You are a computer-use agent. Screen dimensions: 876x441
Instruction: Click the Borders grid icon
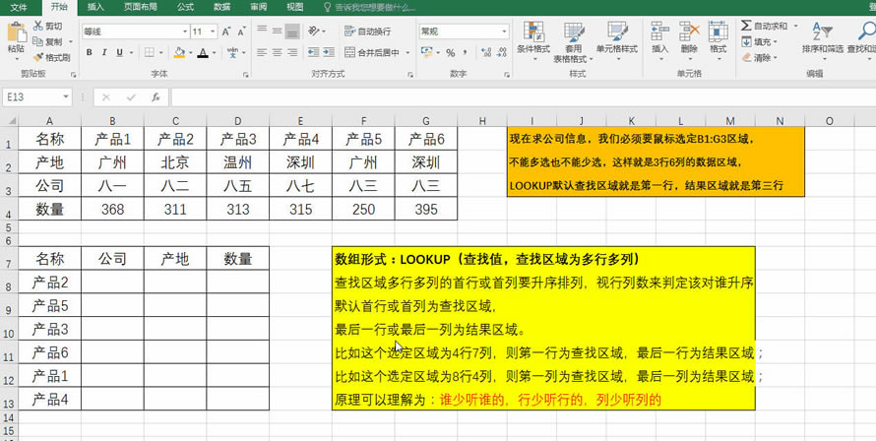coord(150,52)
